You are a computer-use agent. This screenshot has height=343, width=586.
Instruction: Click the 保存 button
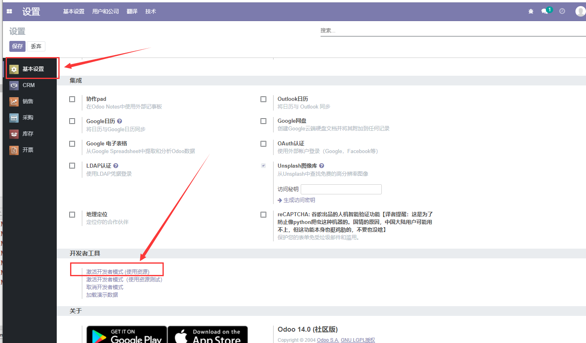point(17,46)
